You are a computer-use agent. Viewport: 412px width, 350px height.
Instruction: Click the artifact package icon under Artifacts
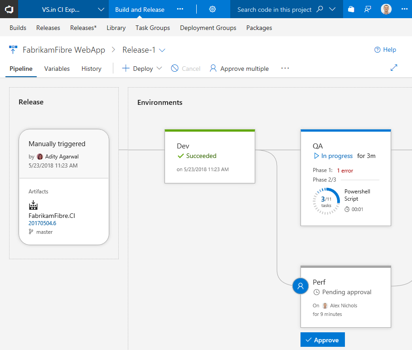point(33,205)
